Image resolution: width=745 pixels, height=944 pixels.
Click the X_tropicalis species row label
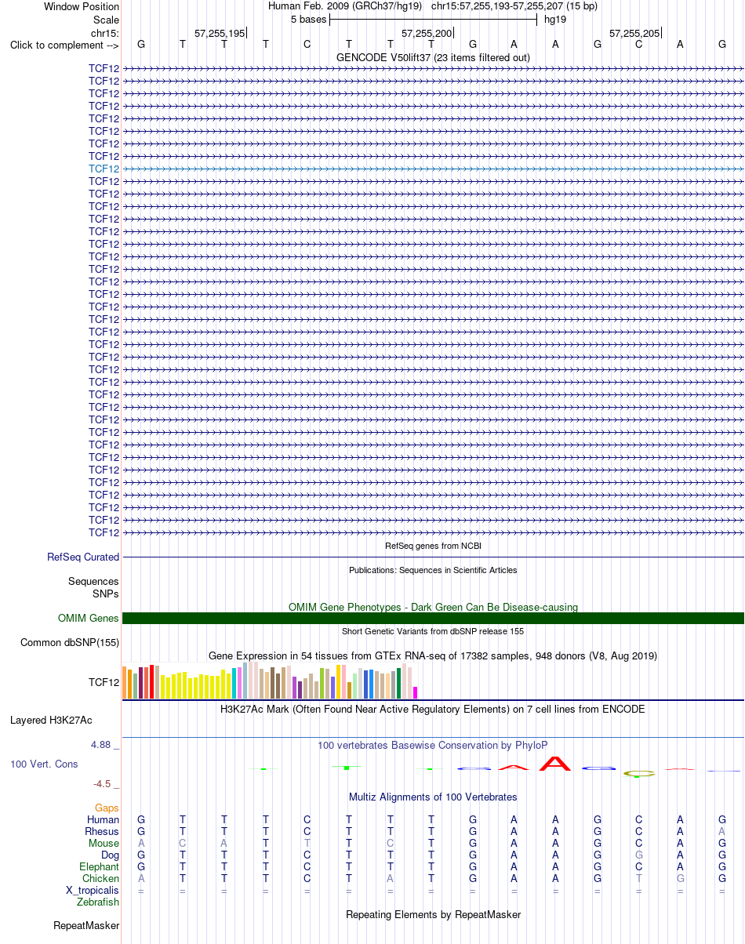(x=93, y=890)
